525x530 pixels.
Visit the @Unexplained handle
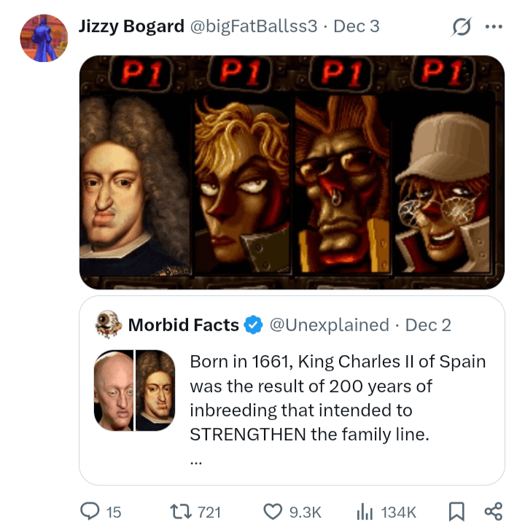[329, 325]
